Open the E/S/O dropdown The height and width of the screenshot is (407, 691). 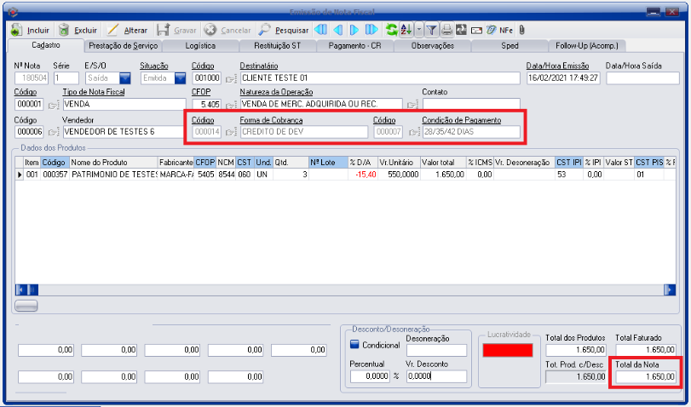pyautogui.click(x=124, y=78)
